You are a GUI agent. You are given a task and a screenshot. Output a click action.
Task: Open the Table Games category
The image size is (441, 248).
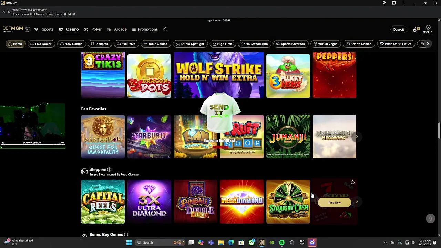pos(156,44)
